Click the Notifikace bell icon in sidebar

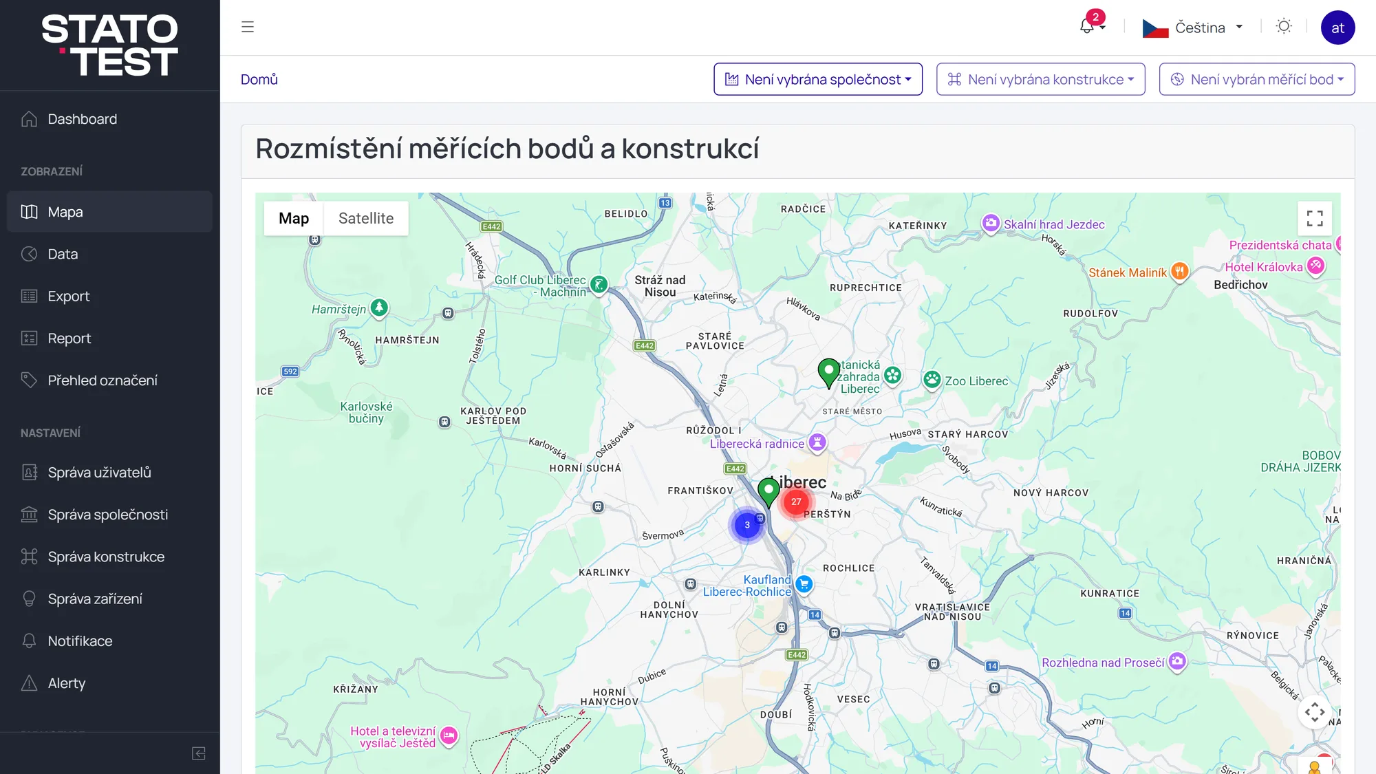[29, 641]
